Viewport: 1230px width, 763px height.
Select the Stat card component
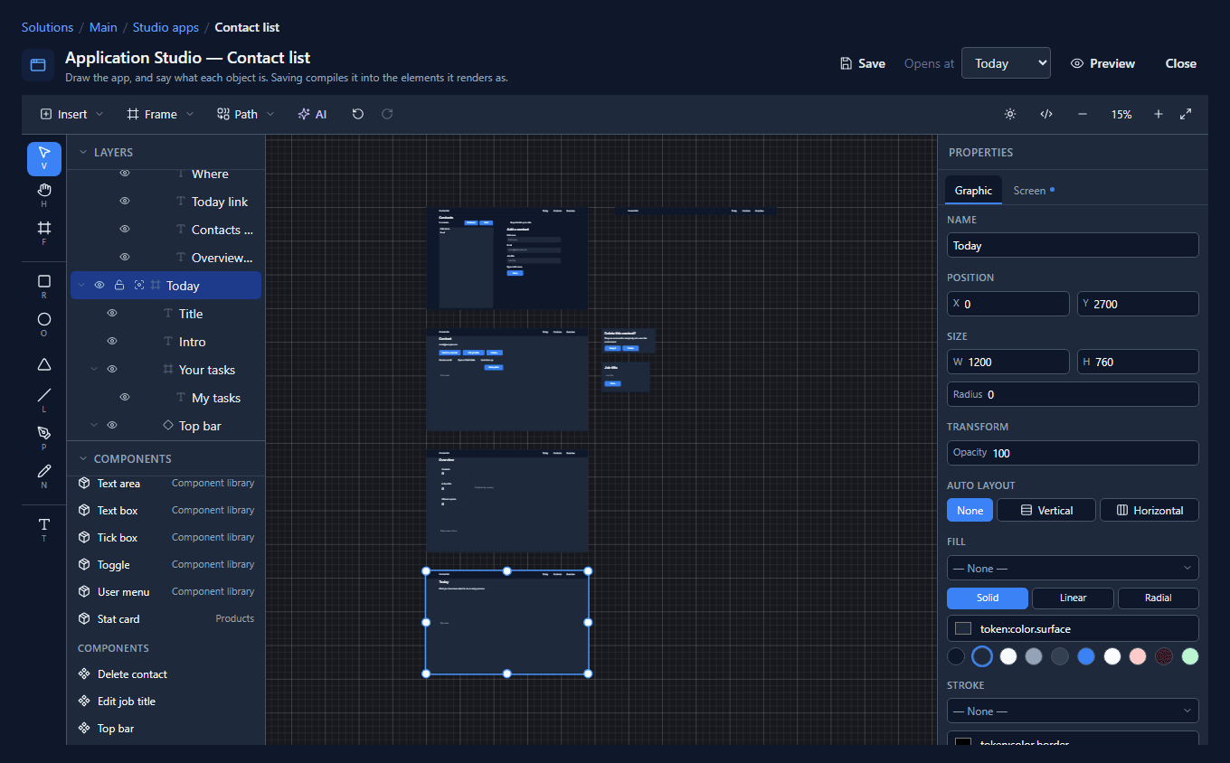(x=166, y=619)
